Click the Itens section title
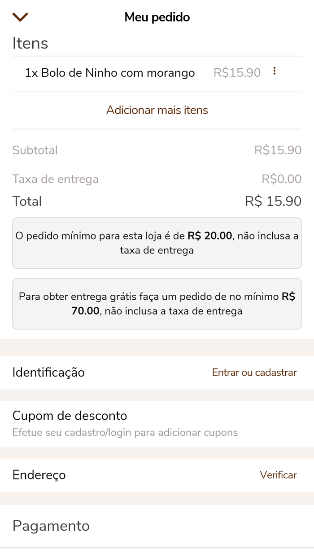Screen dimensions: 314x559 pyautogui.click(x=30, y=43)
